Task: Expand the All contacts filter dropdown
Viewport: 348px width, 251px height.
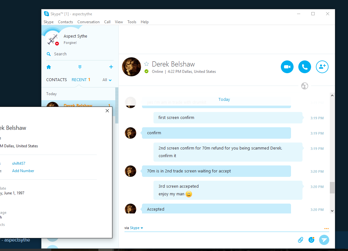Action: point(107,80)
